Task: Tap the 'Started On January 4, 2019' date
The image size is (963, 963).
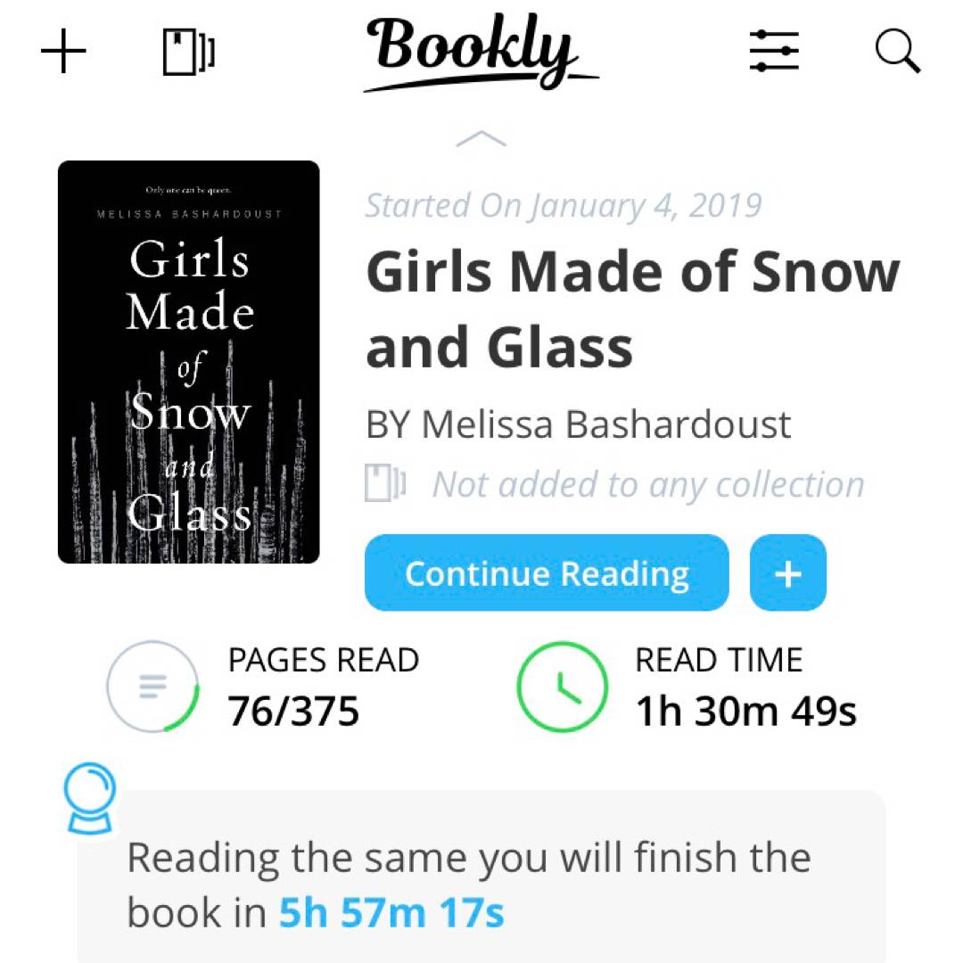Action: tap(564, 206)
